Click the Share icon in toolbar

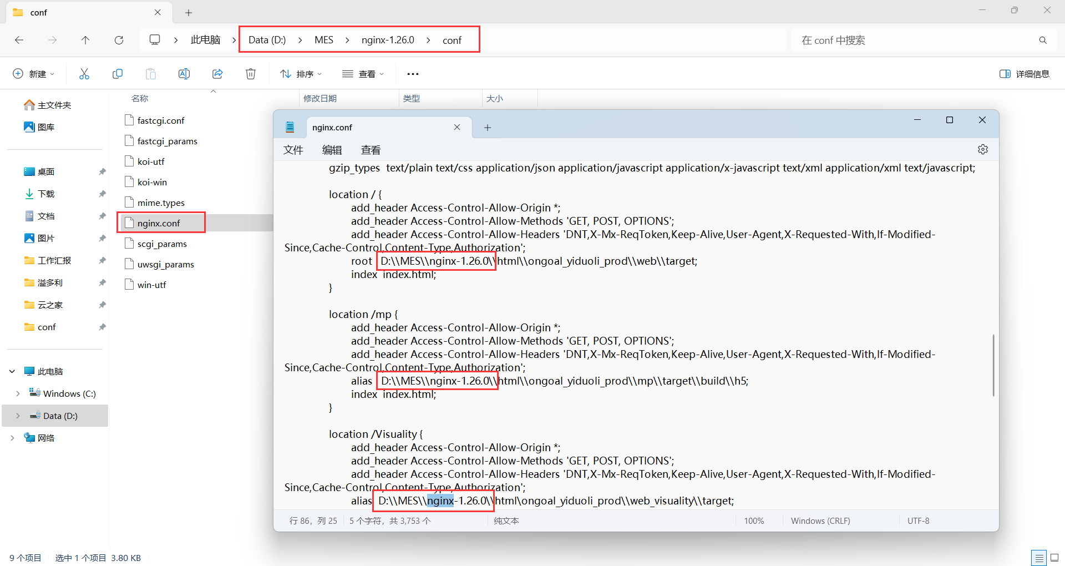pos(217,74)
